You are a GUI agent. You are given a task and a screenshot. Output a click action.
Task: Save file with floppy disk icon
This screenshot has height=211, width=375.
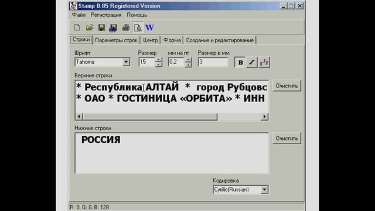101,28
